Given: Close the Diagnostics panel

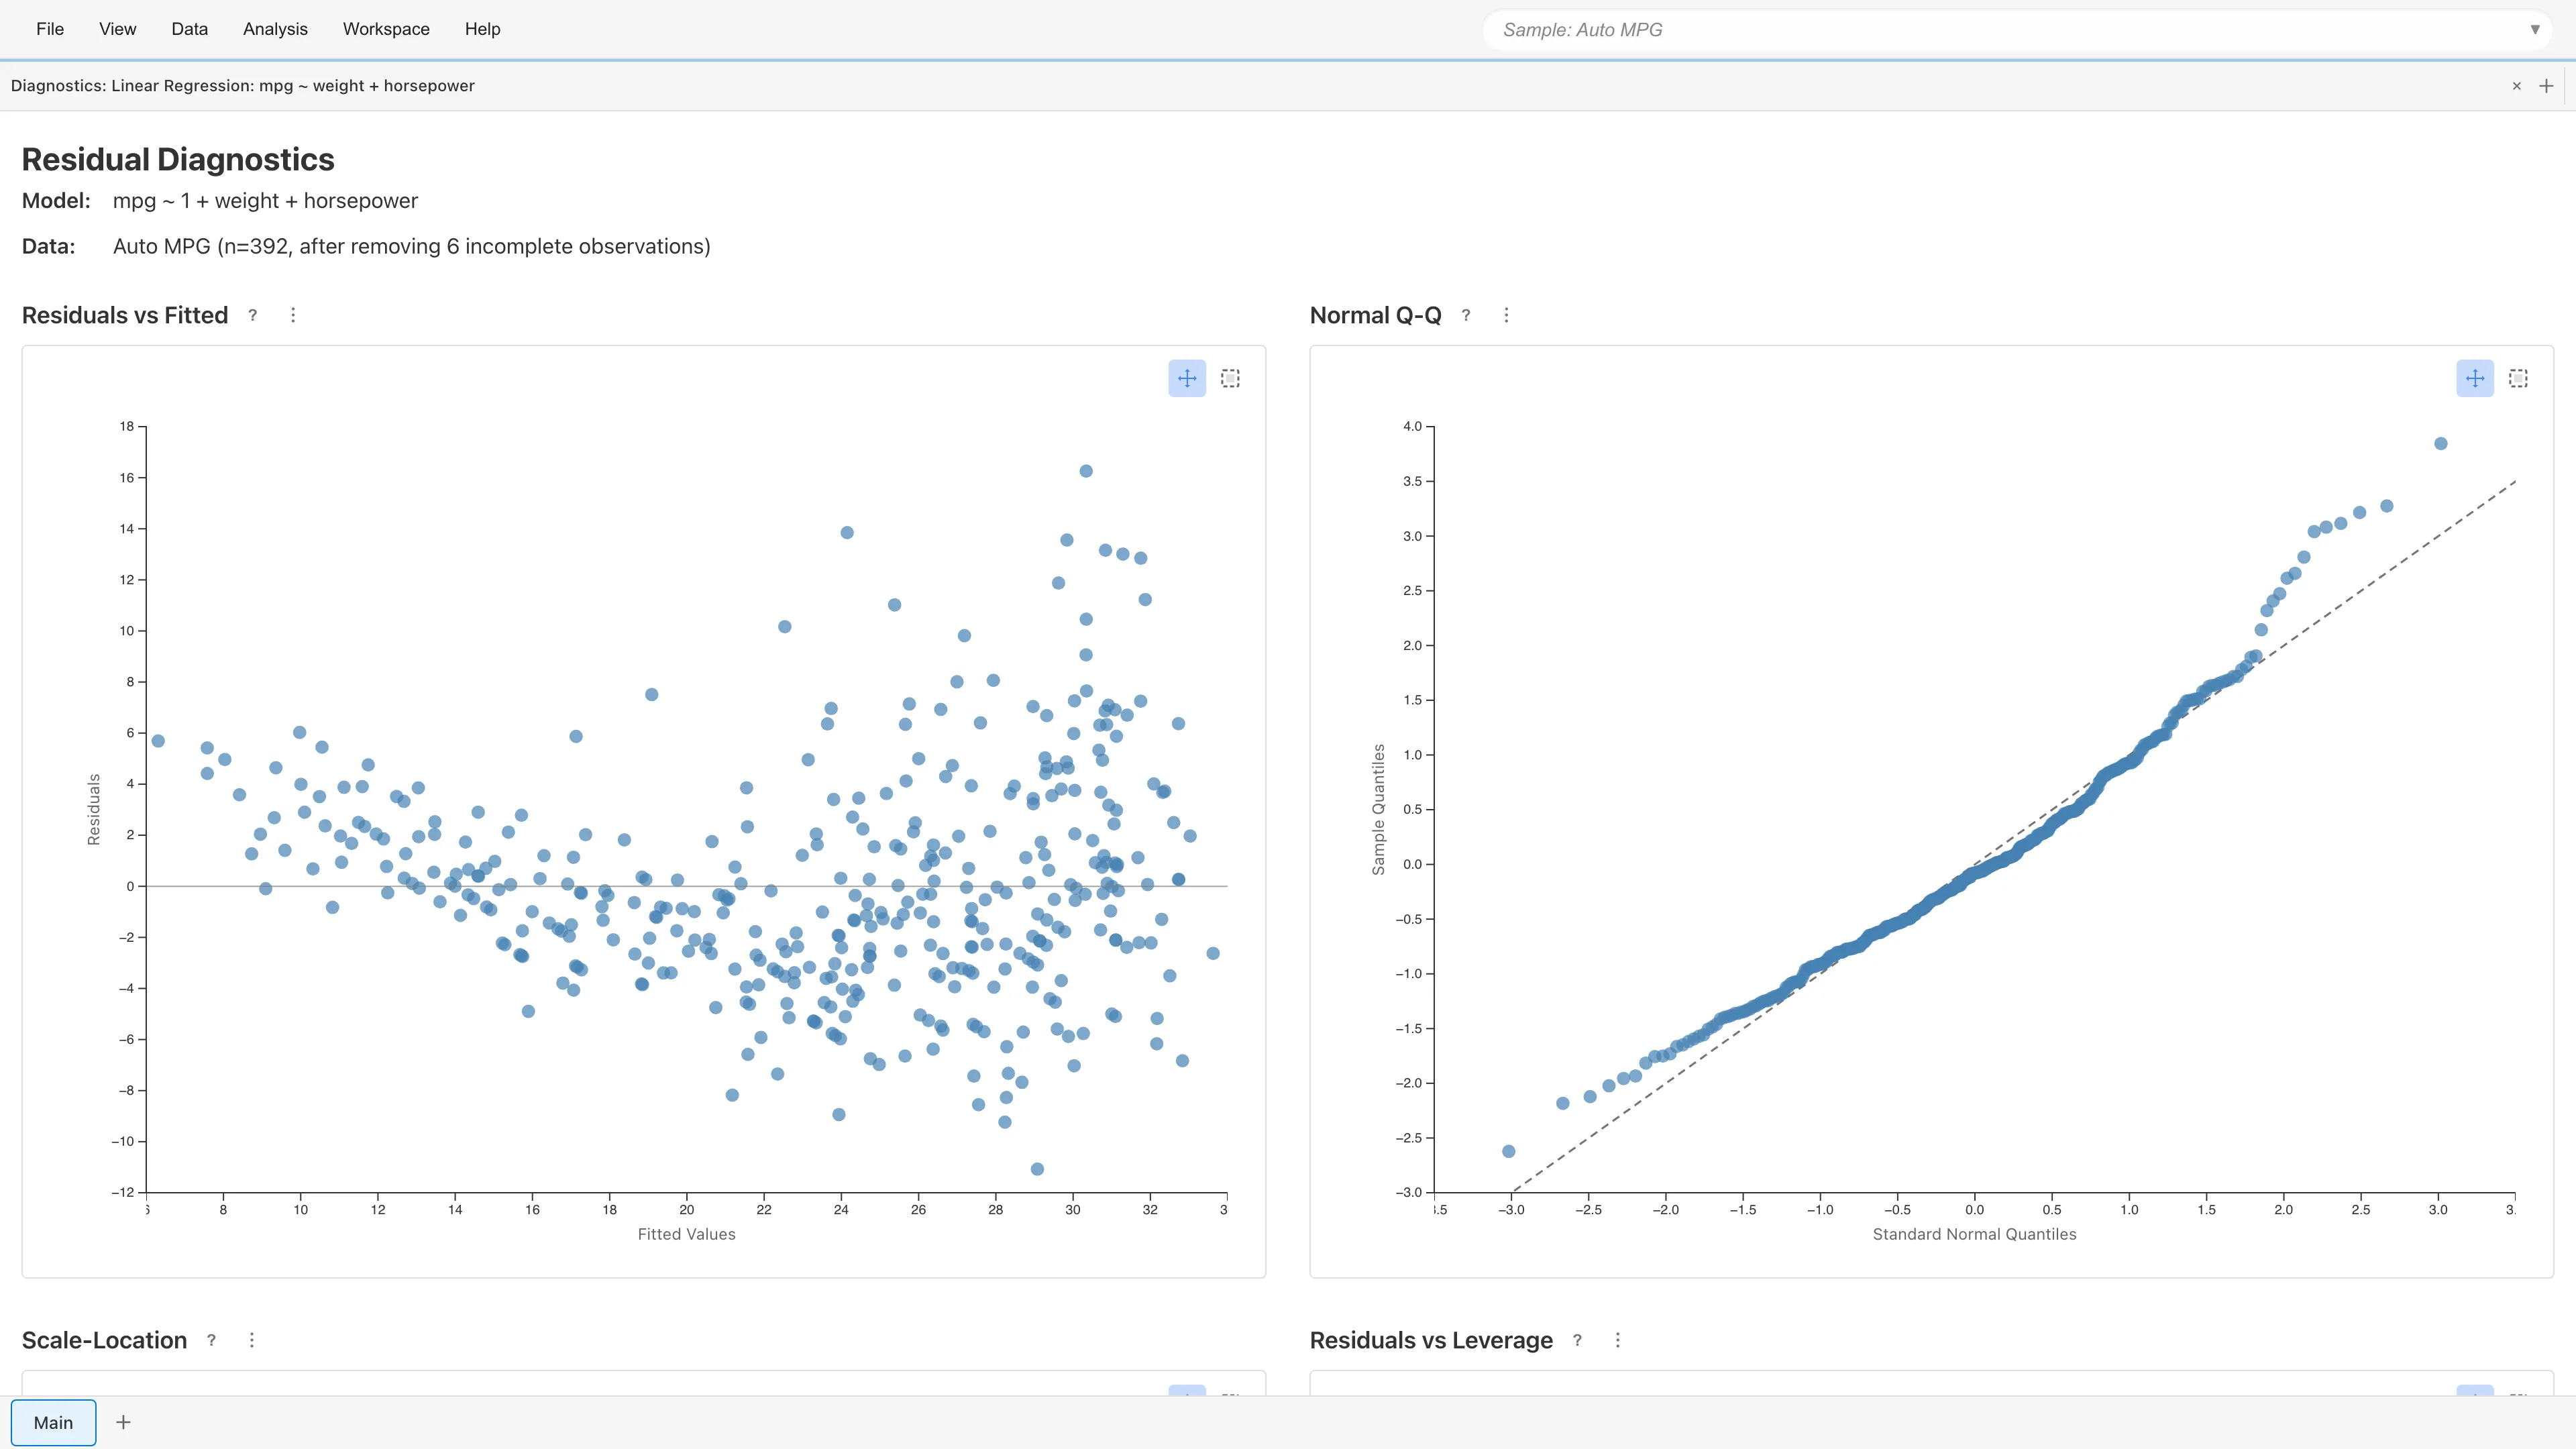Looking at the screenshot, I should 2516,86.
